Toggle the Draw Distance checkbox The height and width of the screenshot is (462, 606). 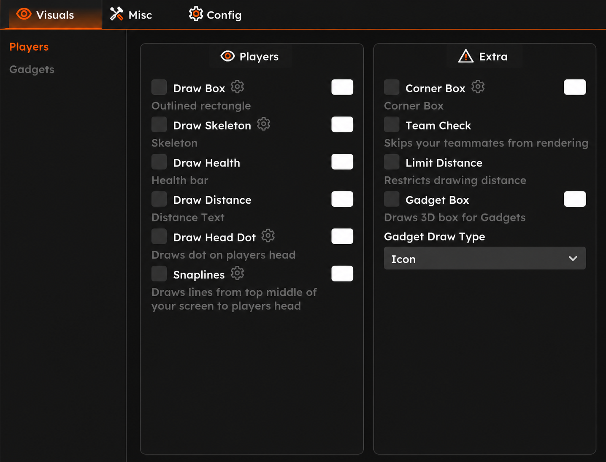coord(159,199)
